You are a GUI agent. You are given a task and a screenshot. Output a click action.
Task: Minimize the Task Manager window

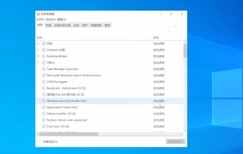pos(160,14)
